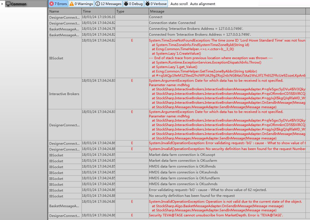Screen dimensions: 310x220
Task: Expand the Common tree node arrow
Action: coord(3,4)
